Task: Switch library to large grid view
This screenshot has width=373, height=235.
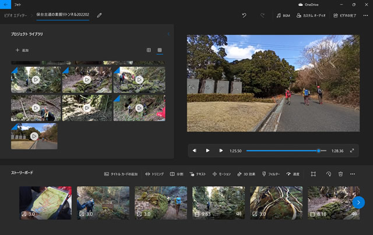Action: tap(149, 50)
